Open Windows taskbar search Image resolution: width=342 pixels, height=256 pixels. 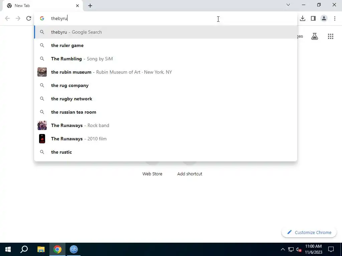24,249
